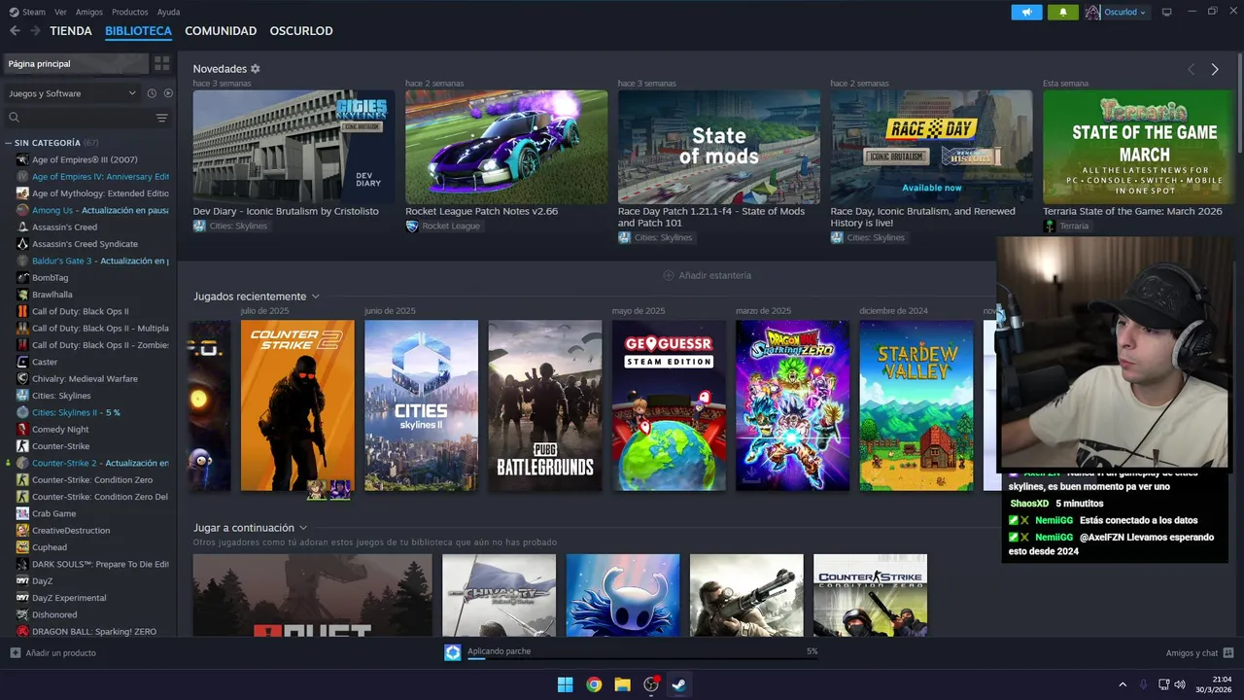Click the Among Us game icon
Image resolution: width=1244 pixels, height=700 pixels.
point(23,210)
